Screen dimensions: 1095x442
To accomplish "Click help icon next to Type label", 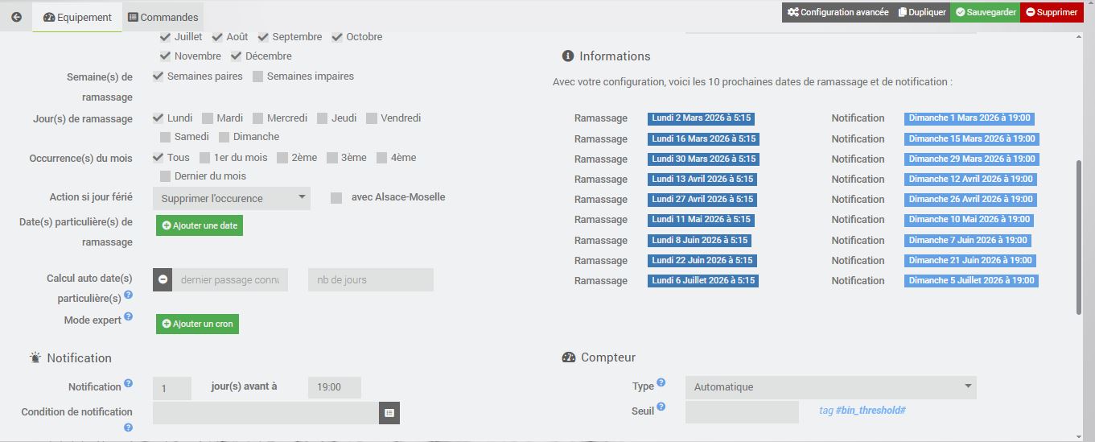I will click(x=661, y=383).
